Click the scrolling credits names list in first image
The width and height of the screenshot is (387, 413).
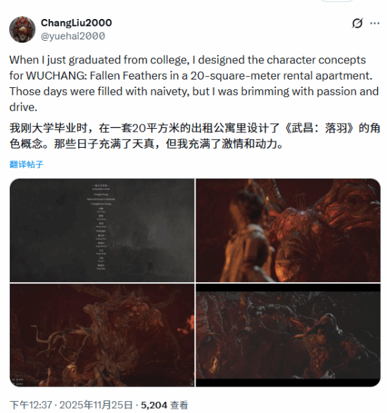pyautogui.click(x=101, y=227)
